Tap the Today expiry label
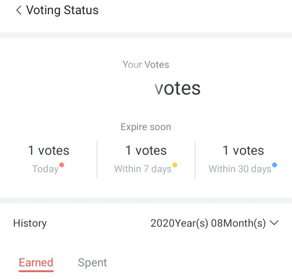 [x=45, y=169]
